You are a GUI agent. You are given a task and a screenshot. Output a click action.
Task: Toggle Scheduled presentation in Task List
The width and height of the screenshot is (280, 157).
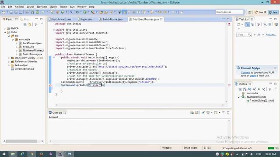click(x=252, y=24)
